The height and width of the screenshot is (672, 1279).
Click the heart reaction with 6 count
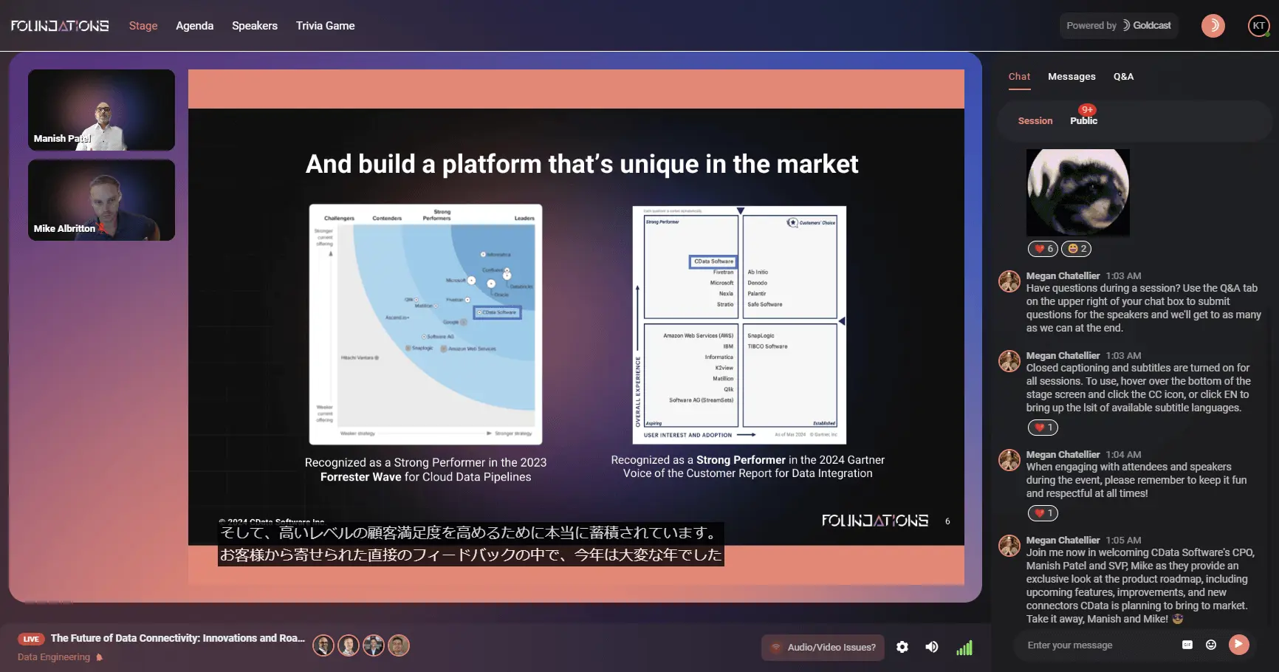(1043, 249)
